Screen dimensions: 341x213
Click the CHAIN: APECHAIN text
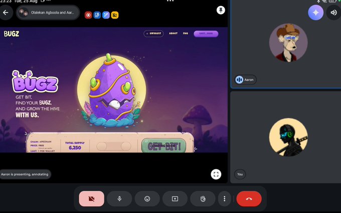(x=41, y=142)
